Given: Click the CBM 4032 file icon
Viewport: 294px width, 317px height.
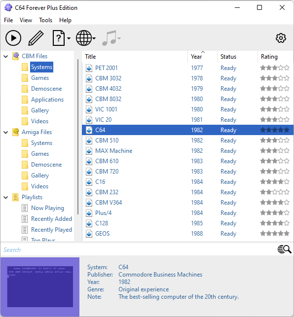Looking at the screenshot, I should pyautogui.click(x=89, y=89).
